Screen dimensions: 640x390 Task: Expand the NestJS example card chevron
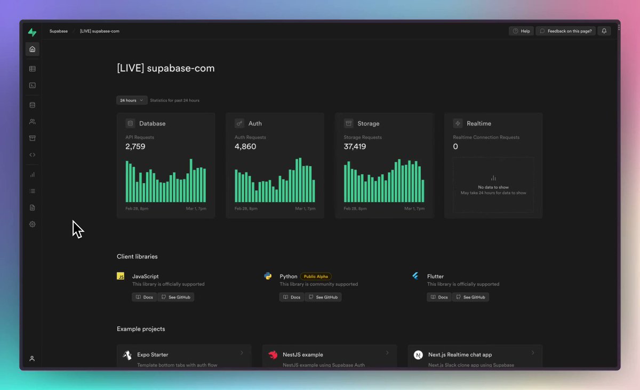pos(387,353)
